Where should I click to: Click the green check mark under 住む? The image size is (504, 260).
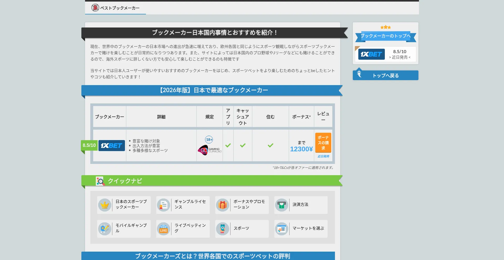pyautogui.click(x=270, y=145)
